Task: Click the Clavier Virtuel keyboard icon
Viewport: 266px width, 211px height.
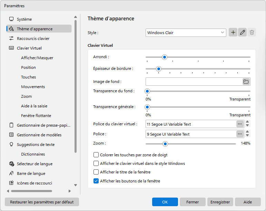Action: coord(11,48)
